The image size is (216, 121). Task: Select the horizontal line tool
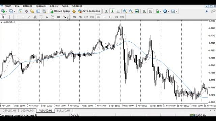[x=23, y=17]
